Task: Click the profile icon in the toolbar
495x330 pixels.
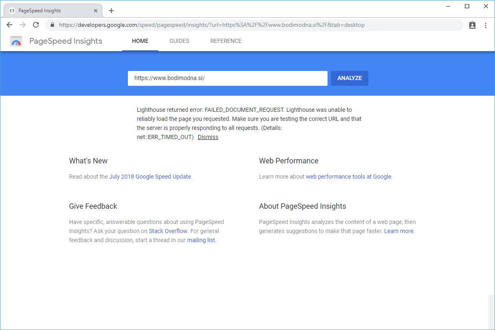Action: [472, 25]
